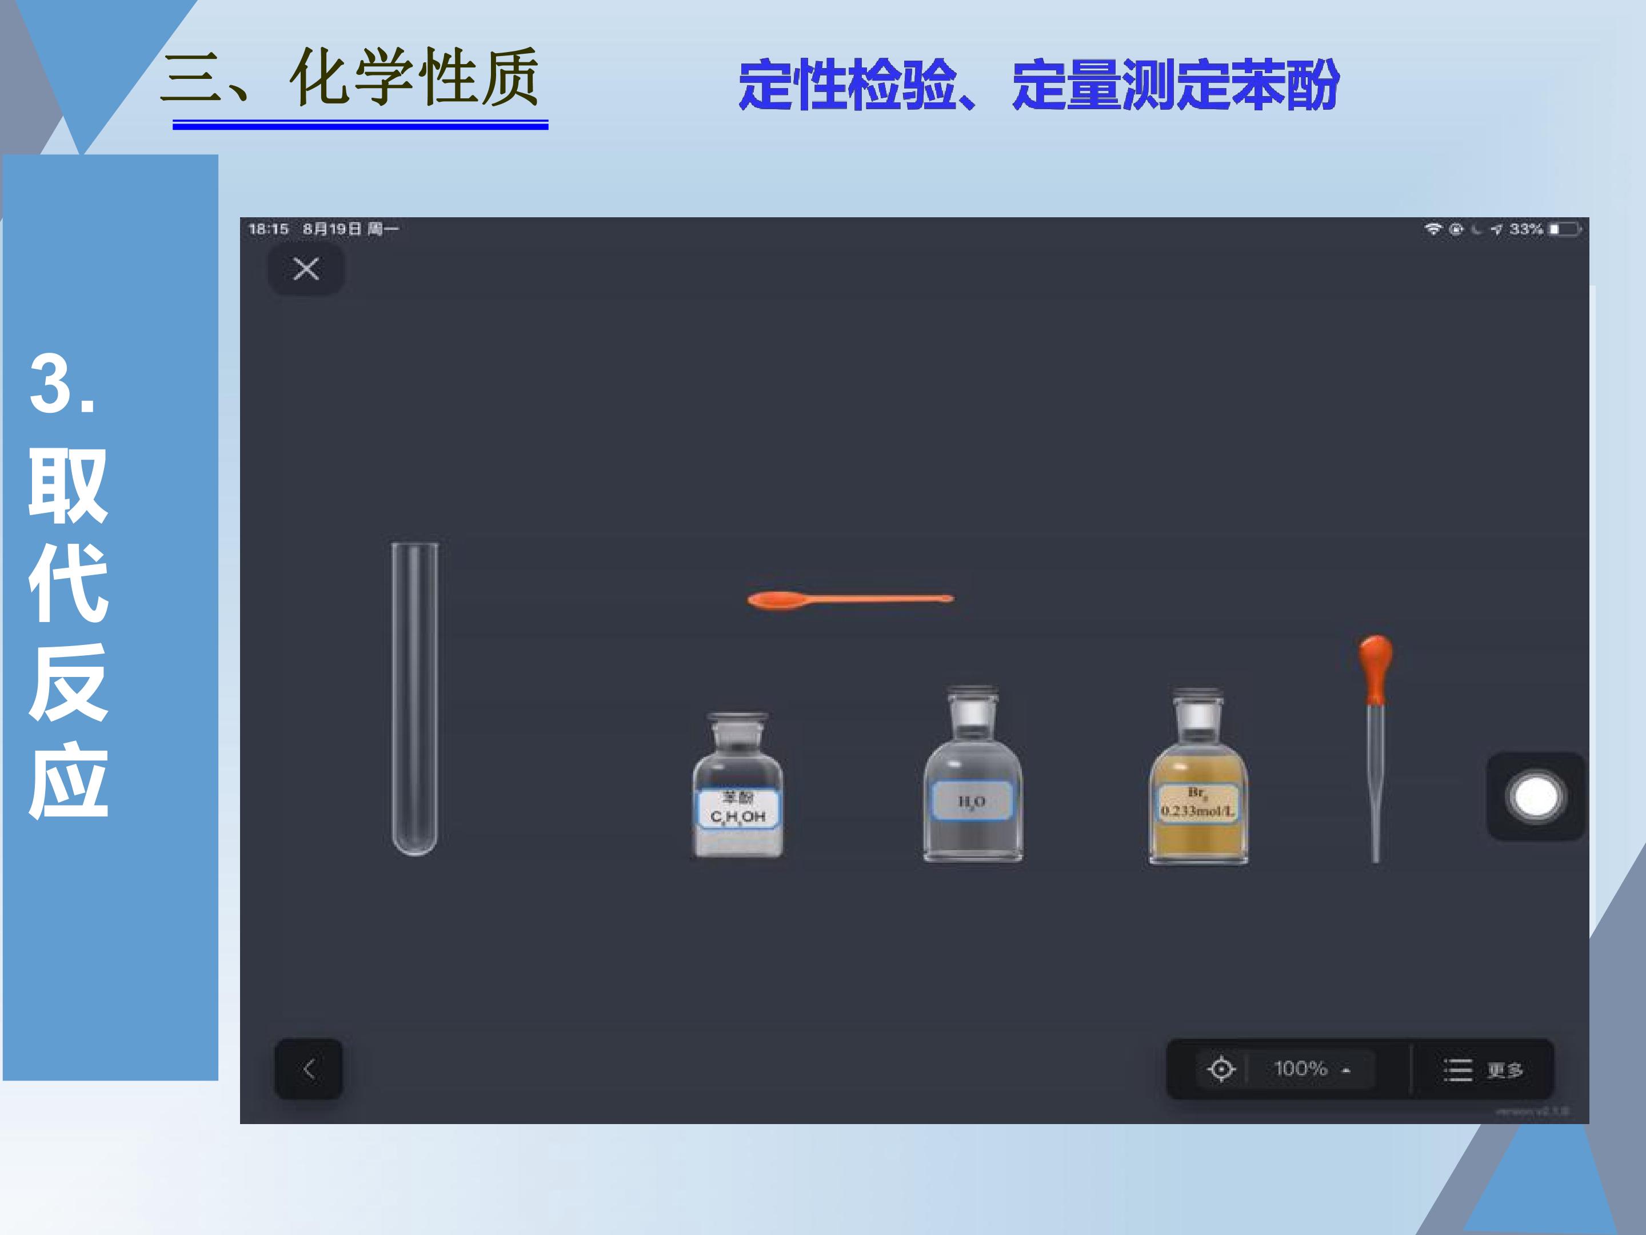Click the 18:15 clock in the status bar
The width and height of the screenshot is (1646, 1235).
[268, 229]
